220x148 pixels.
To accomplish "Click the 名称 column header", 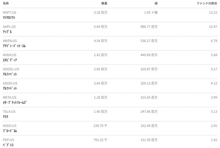I will (x=6, y=3).
